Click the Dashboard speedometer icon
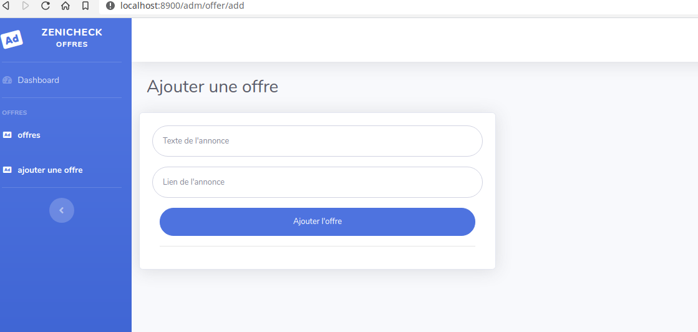 7,81
